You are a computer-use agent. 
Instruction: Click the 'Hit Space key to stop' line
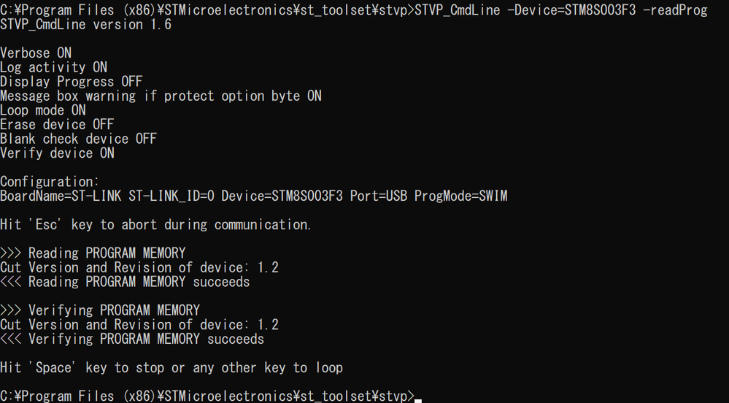click(171, 367)
